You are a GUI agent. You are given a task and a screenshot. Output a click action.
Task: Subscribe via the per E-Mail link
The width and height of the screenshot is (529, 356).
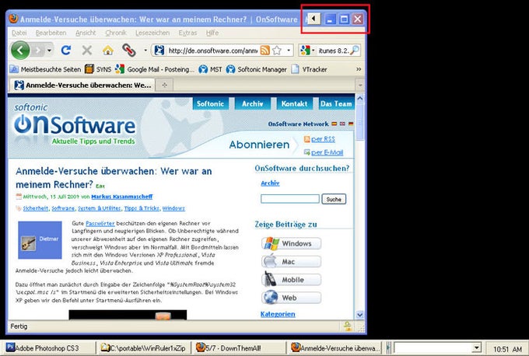[x=327, y=152]
